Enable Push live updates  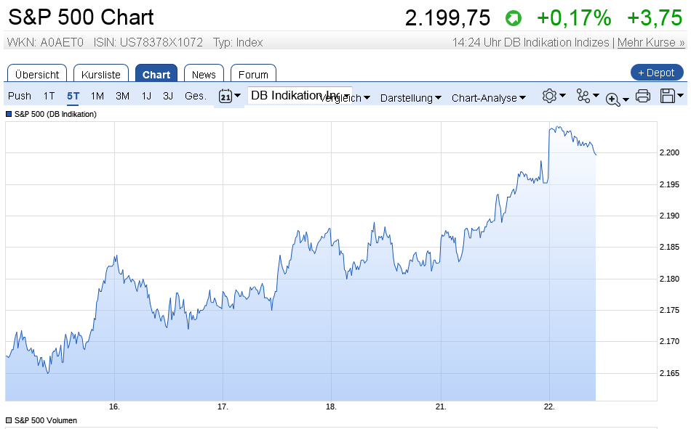(x=20, y=96)
